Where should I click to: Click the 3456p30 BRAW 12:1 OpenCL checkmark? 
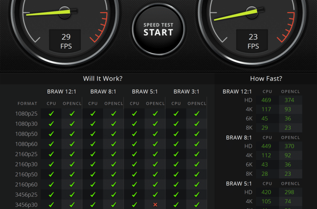point(72,205)
